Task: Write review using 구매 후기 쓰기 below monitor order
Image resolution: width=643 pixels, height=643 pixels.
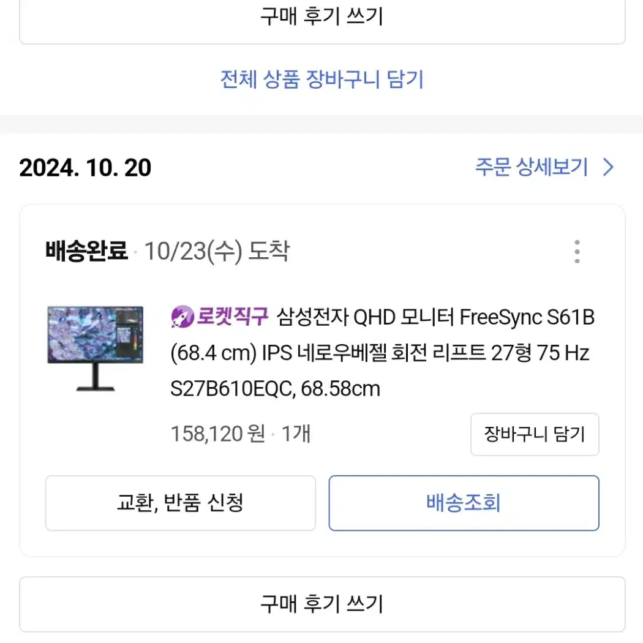Action: 322,604
